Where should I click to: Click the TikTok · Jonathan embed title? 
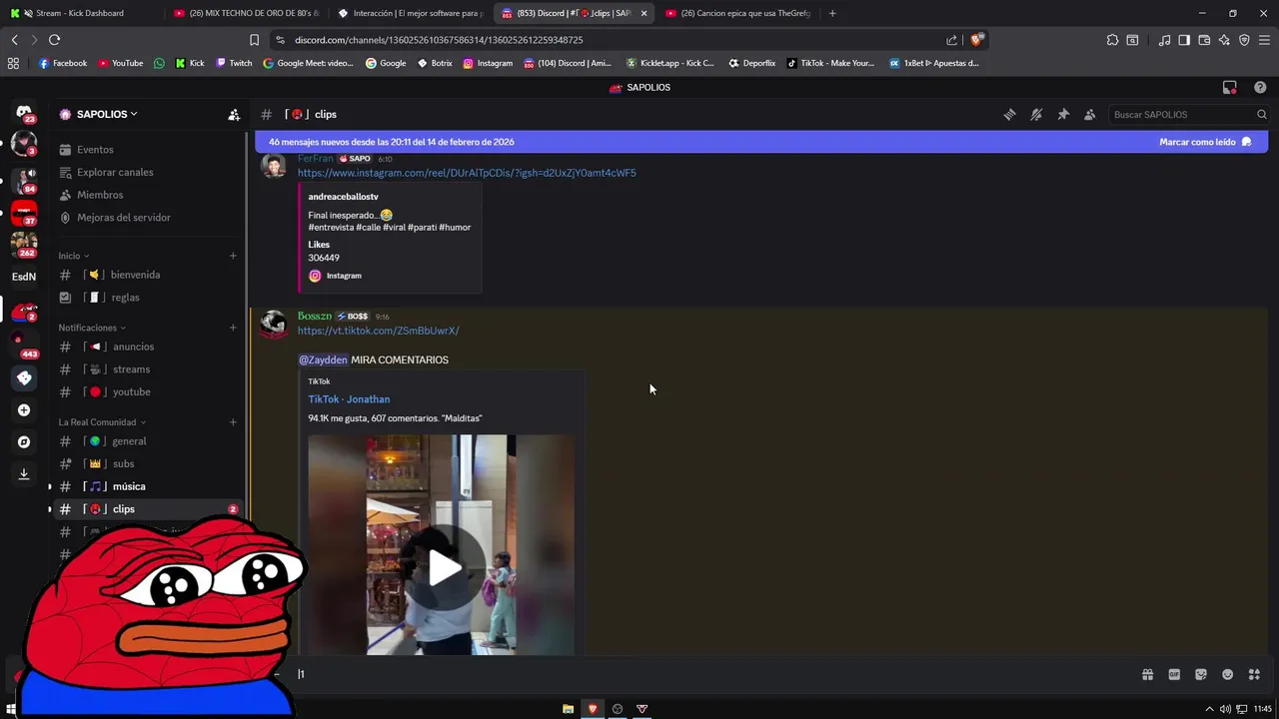pos(349,399)
